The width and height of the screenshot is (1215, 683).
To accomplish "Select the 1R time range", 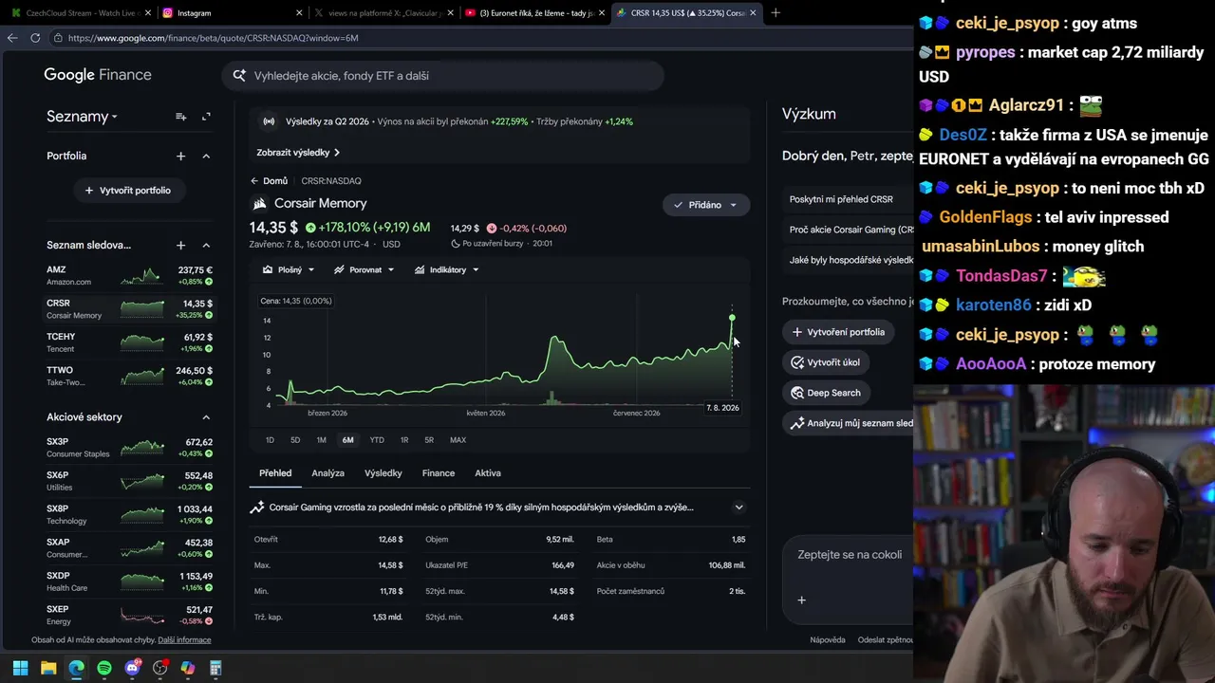I will 404,440.
